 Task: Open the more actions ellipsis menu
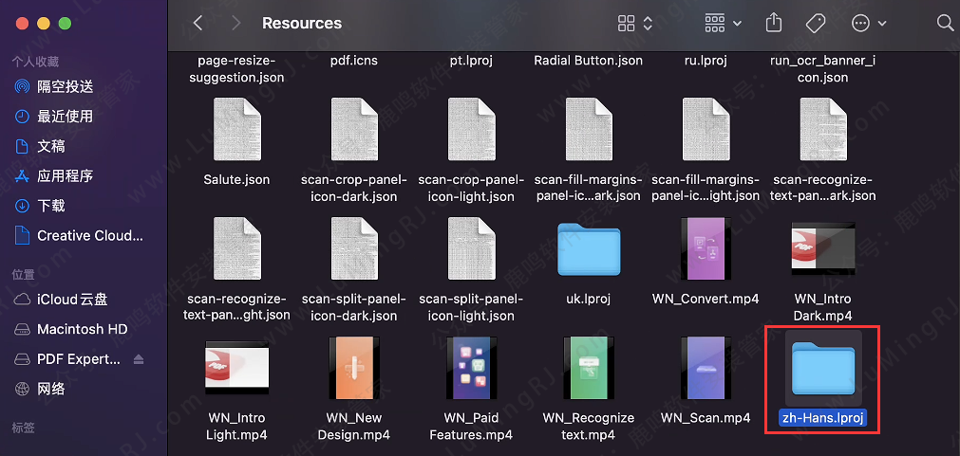(x=869, y=23)
